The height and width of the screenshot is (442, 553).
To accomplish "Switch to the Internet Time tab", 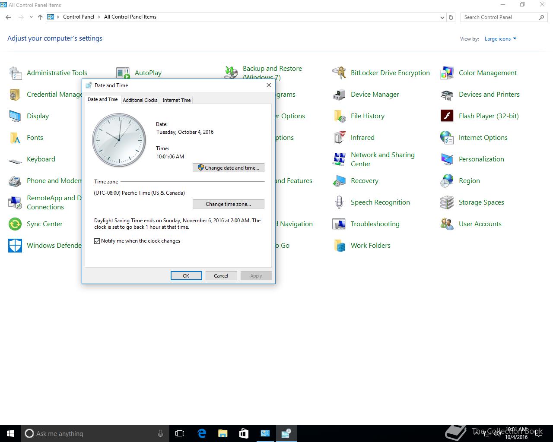I will point(176,100).
